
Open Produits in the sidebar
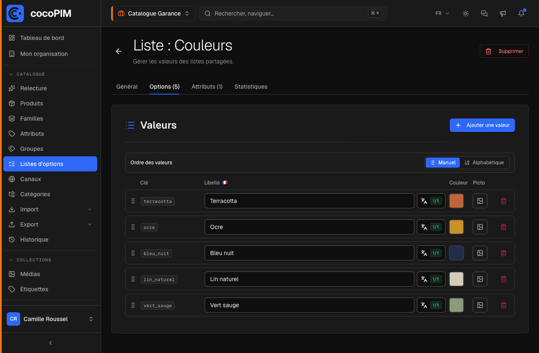[50, 103]
